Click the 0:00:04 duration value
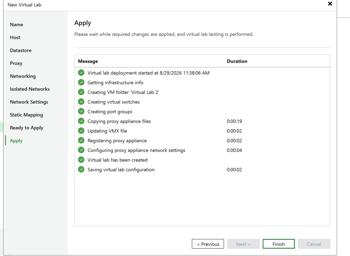The width and height of the screenshot is (350, 256). coord(234,150)
